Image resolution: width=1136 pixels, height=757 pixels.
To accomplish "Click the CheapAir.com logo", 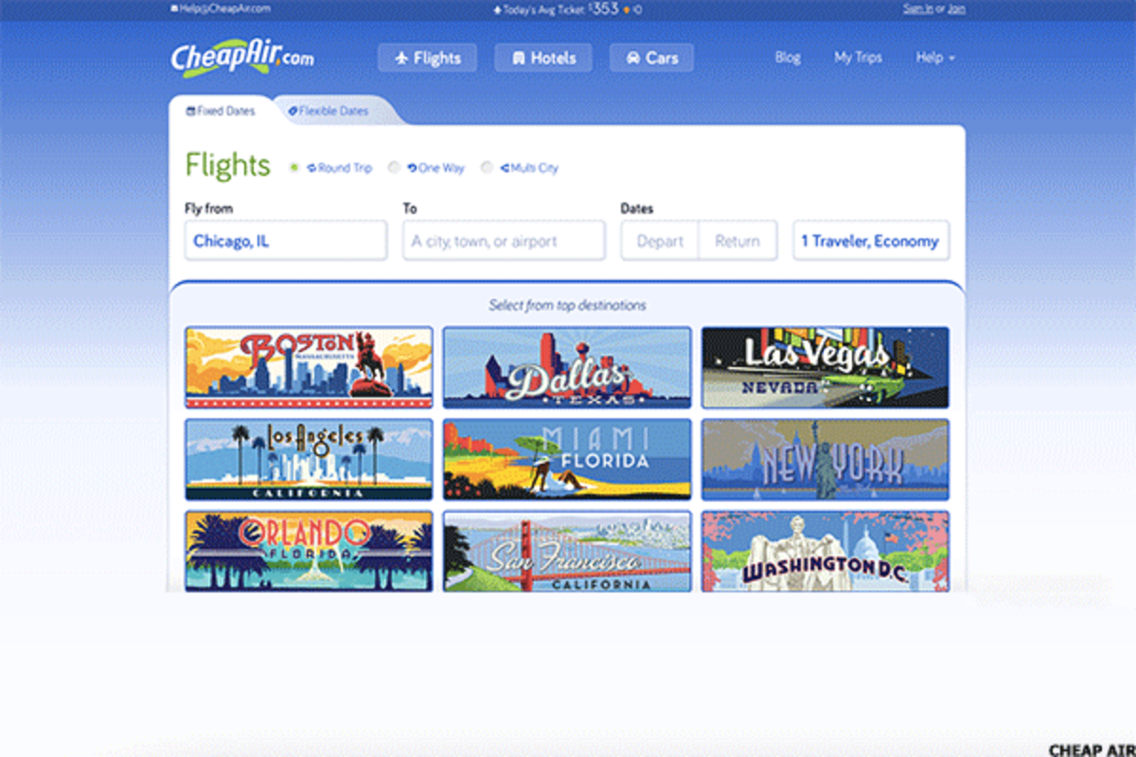I will point(242,58).
